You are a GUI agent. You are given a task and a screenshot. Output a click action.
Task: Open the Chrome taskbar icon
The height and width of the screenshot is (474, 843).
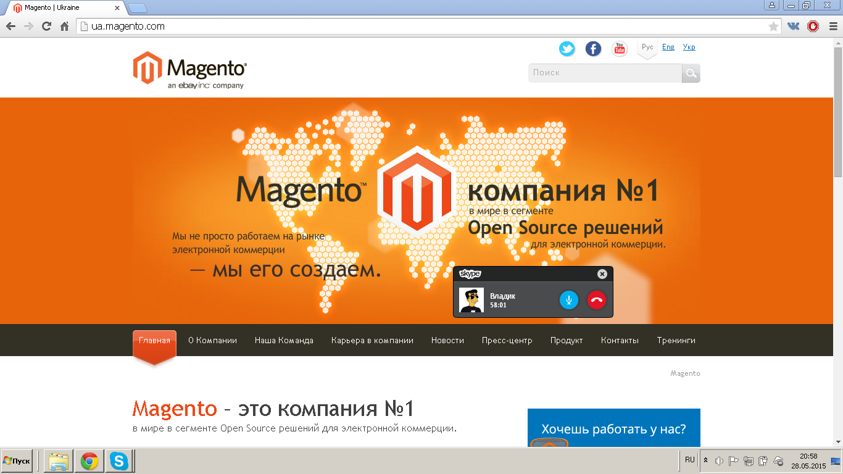89,461
